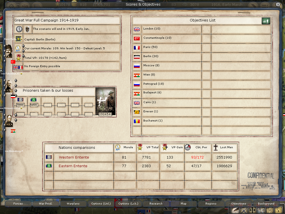Viewport: 285px width, 214px height.
Task: Click the clock icon beside scenario end
Action: tap(19, 29)
